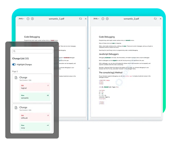Click the document icon of the difficult change
The height and width of the screenshot is (147, 171).
point(16,108)
